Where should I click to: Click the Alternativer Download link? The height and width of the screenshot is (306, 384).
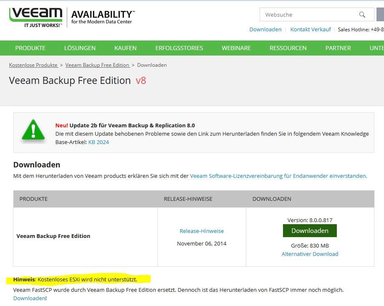point(310,254)
